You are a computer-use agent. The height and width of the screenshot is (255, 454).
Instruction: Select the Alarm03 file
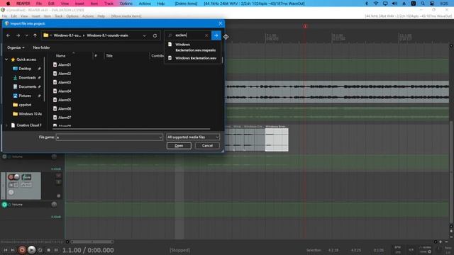(62, 82)
